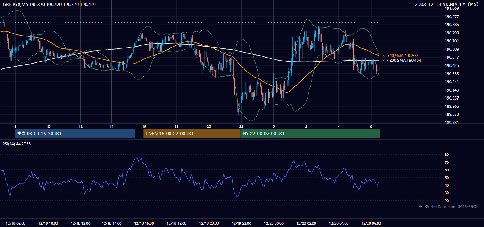Click the 12/19 16:00 date label

144,224
